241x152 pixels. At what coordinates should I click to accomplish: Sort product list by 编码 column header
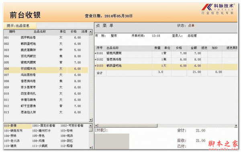[x=12, y=32]
